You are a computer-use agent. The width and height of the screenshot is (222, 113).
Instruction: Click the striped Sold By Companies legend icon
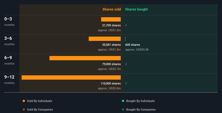(x=24, y=110)
